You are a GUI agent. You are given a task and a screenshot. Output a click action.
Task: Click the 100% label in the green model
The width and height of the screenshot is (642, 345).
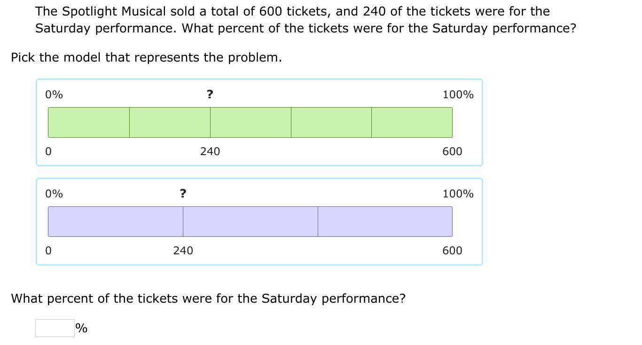458,94
